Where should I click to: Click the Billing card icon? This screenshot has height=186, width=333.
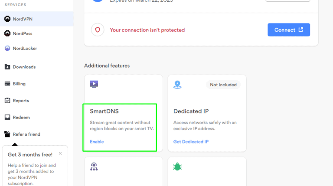(7, 84)
